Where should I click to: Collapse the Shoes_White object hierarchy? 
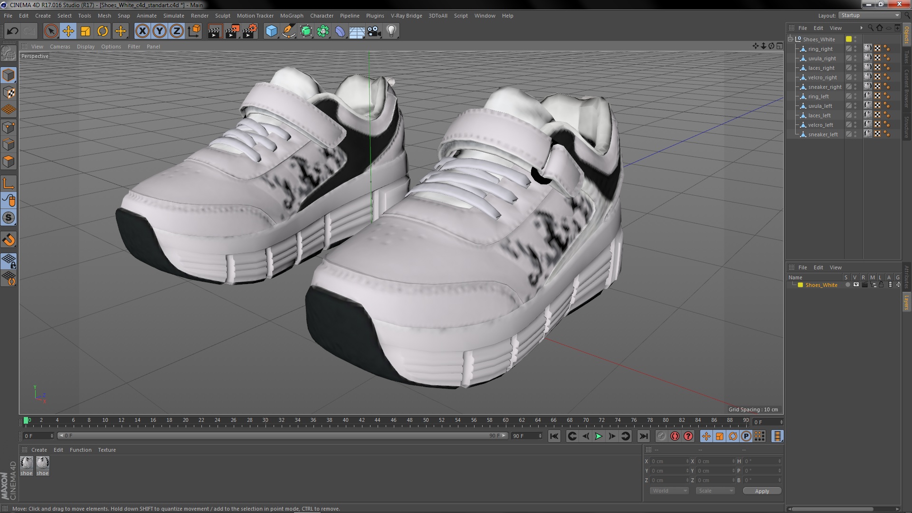pyautogui.click(x=791, y=39)
